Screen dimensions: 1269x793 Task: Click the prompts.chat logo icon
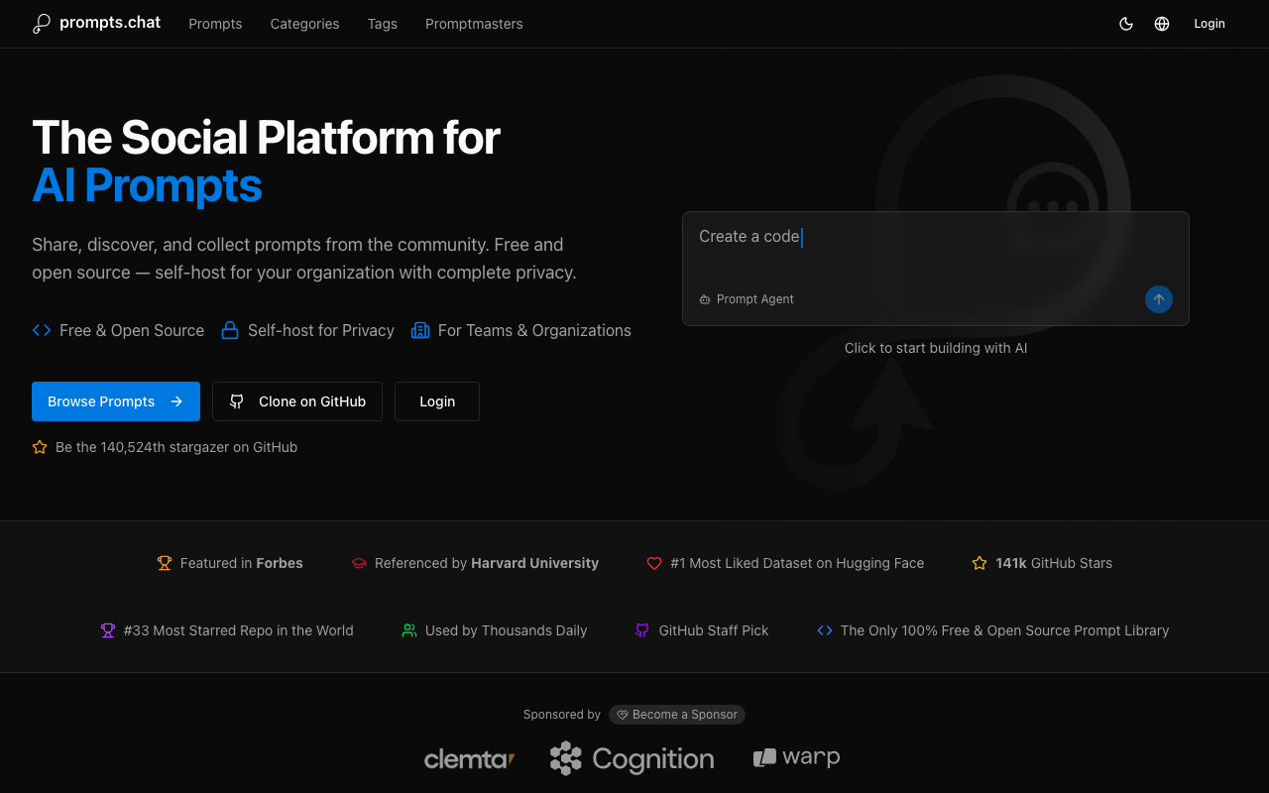pos(41,24)
